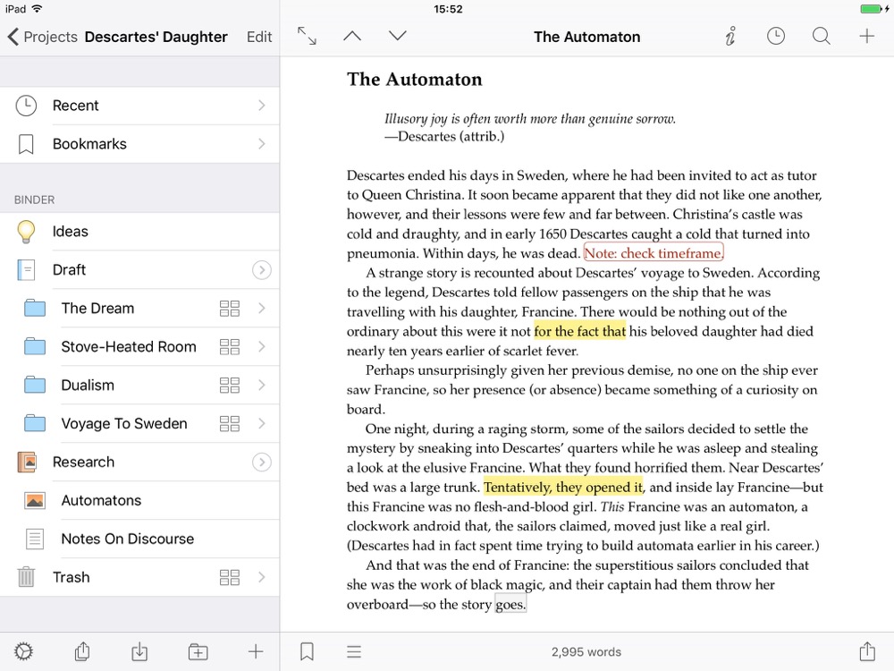Viewport: 894px width, 671px height.
Task: Tap the settings gear in the sidebar footer
Action: point(24,651)
